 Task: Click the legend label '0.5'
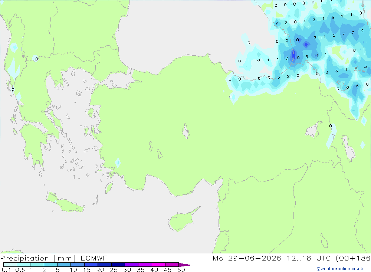coord(20,270)
